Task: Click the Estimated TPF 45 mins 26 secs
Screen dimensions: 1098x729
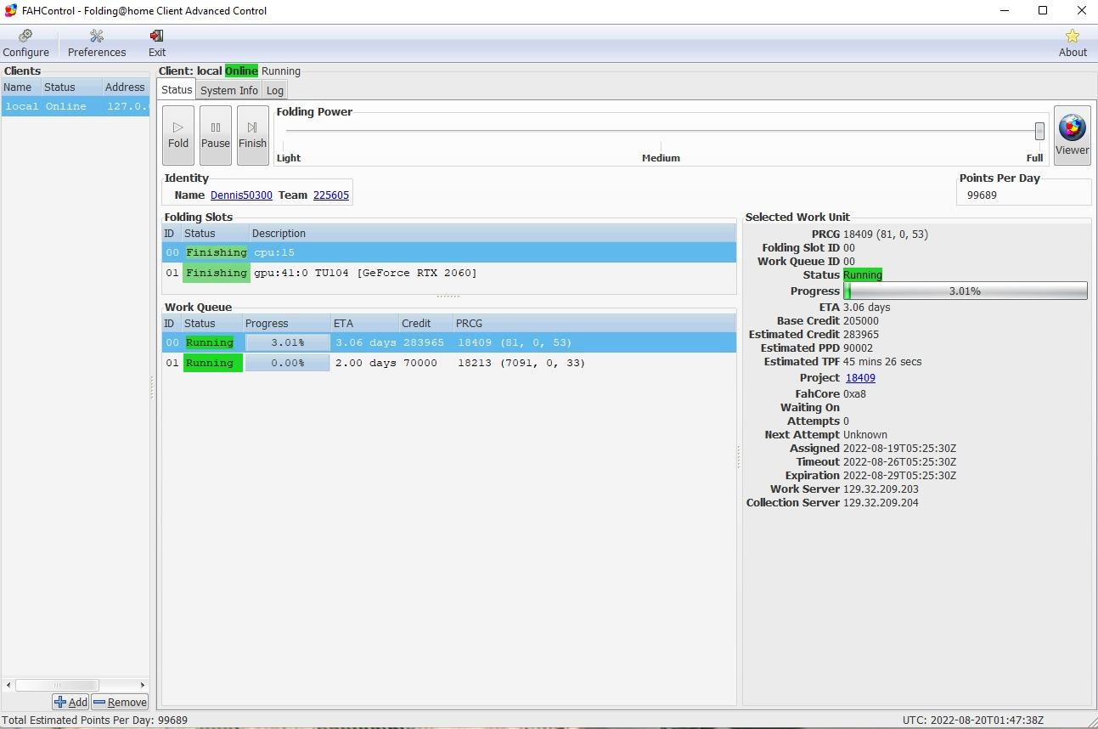Action: [x=882, y=362]
